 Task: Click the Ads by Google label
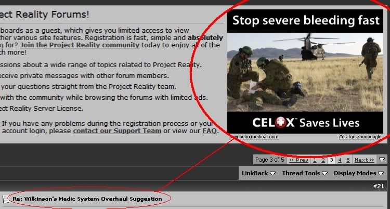[360, 137]
